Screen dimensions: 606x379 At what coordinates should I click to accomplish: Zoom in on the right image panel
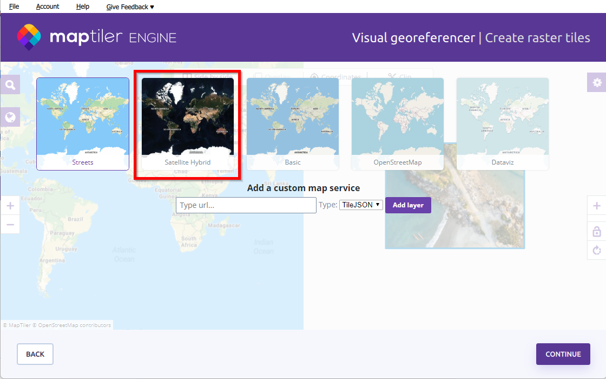[597, 206]
